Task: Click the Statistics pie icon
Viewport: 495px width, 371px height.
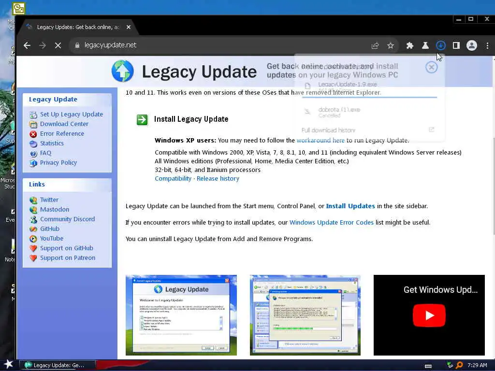Action: [x=33, y=144]
